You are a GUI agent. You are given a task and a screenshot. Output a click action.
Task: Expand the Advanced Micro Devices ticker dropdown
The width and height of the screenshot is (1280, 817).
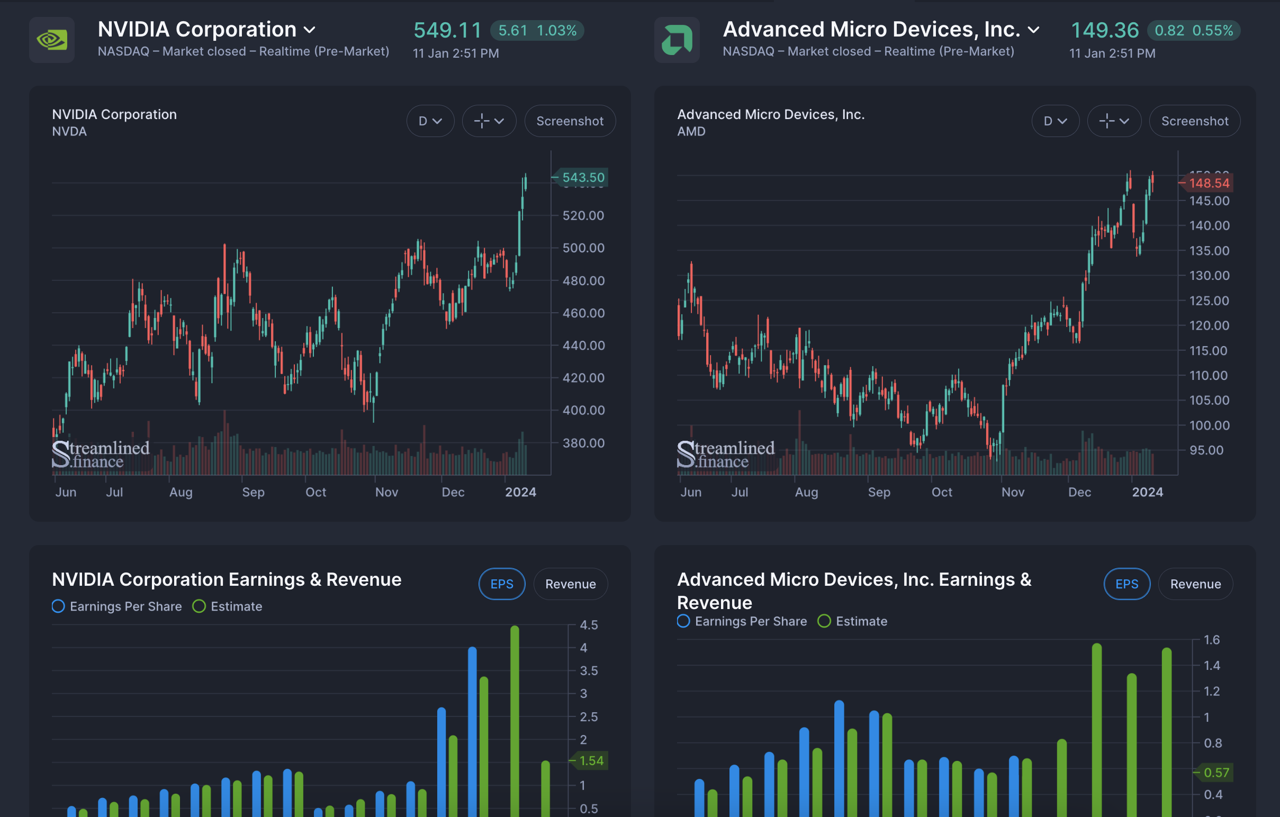1033,30
